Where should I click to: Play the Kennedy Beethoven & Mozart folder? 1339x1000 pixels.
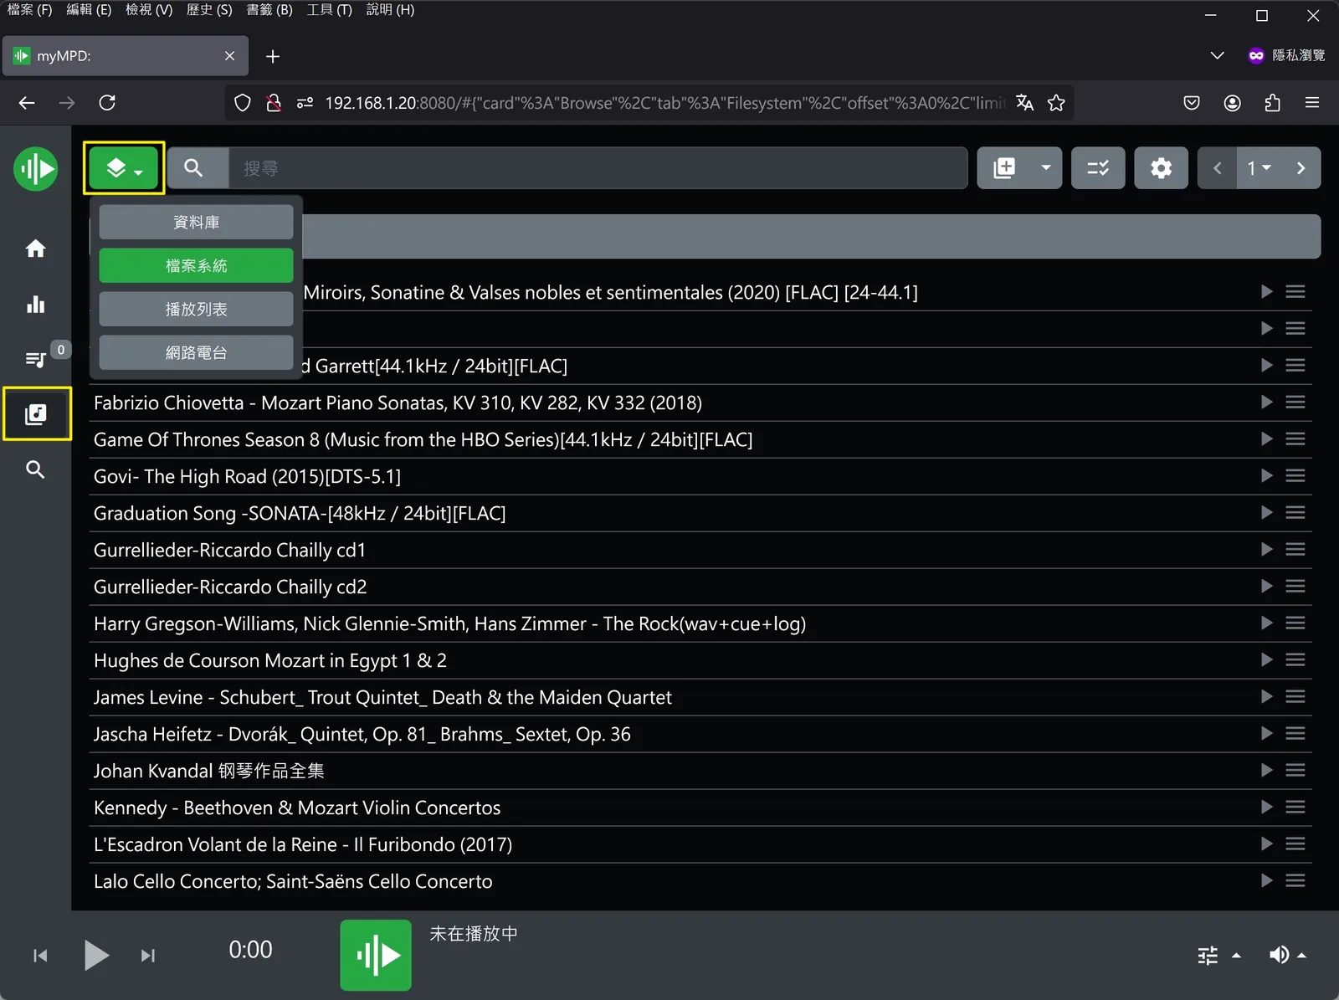(1267, 807)
